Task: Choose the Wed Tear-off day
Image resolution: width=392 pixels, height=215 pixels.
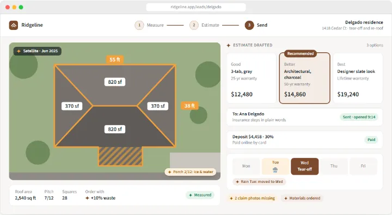Action: (304, 166)
